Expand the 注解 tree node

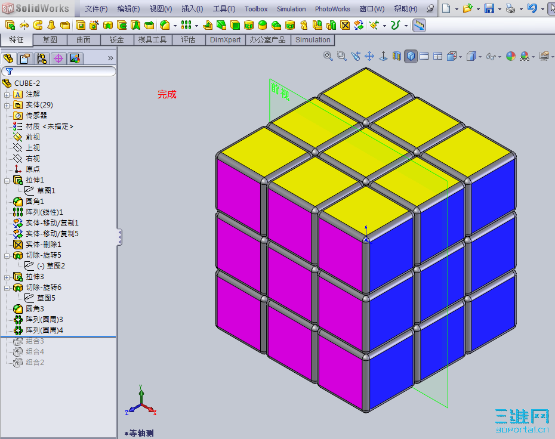[x=7, y=95]
